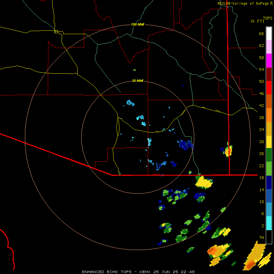Click the white 66 kft color swatch

(269, 33)
